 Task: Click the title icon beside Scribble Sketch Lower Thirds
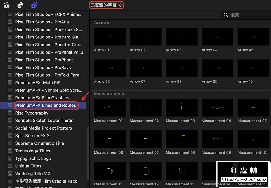10,120
